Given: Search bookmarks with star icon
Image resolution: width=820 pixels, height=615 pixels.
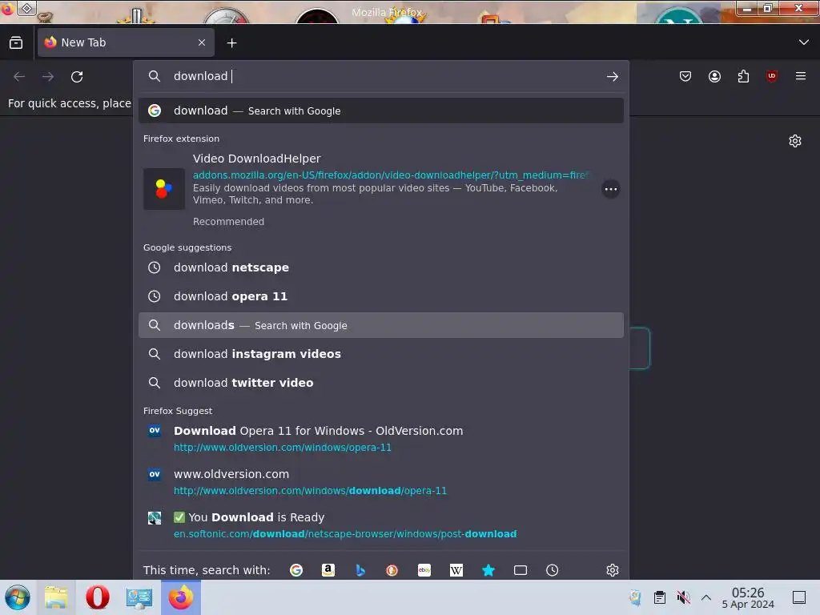Looking at the screenshot, I should point(488,570).
